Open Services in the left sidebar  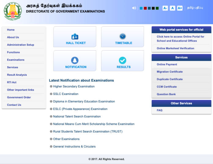tap(12, 67)
